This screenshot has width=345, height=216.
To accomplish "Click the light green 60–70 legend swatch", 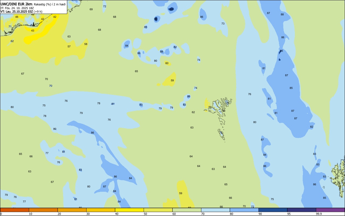I will tap(187, 210).
